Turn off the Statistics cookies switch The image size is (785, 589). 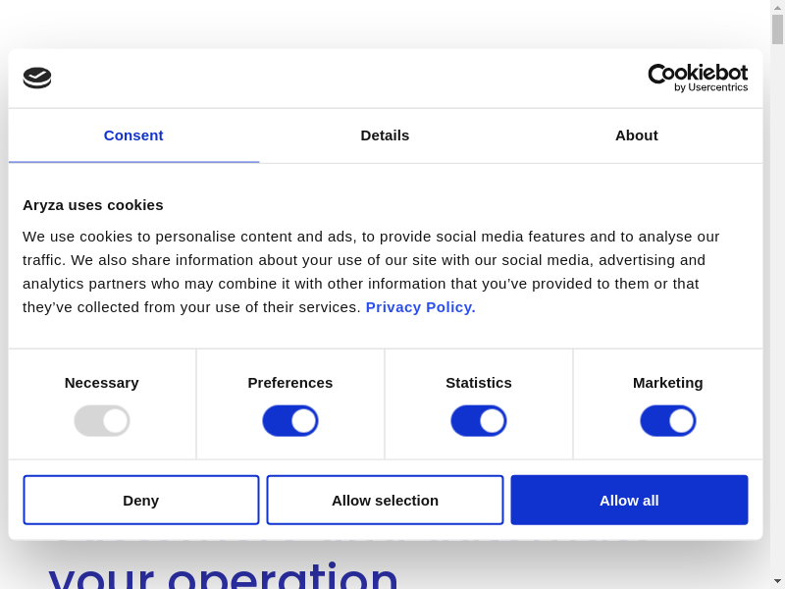[x=479, y=421]
